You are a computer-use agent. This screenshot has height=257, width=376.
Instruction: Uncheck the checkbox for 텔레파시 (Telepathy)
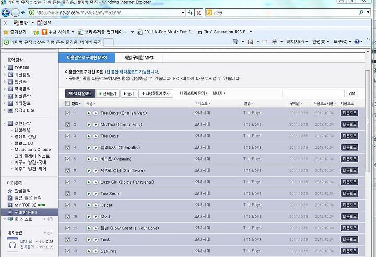(67, 148)
